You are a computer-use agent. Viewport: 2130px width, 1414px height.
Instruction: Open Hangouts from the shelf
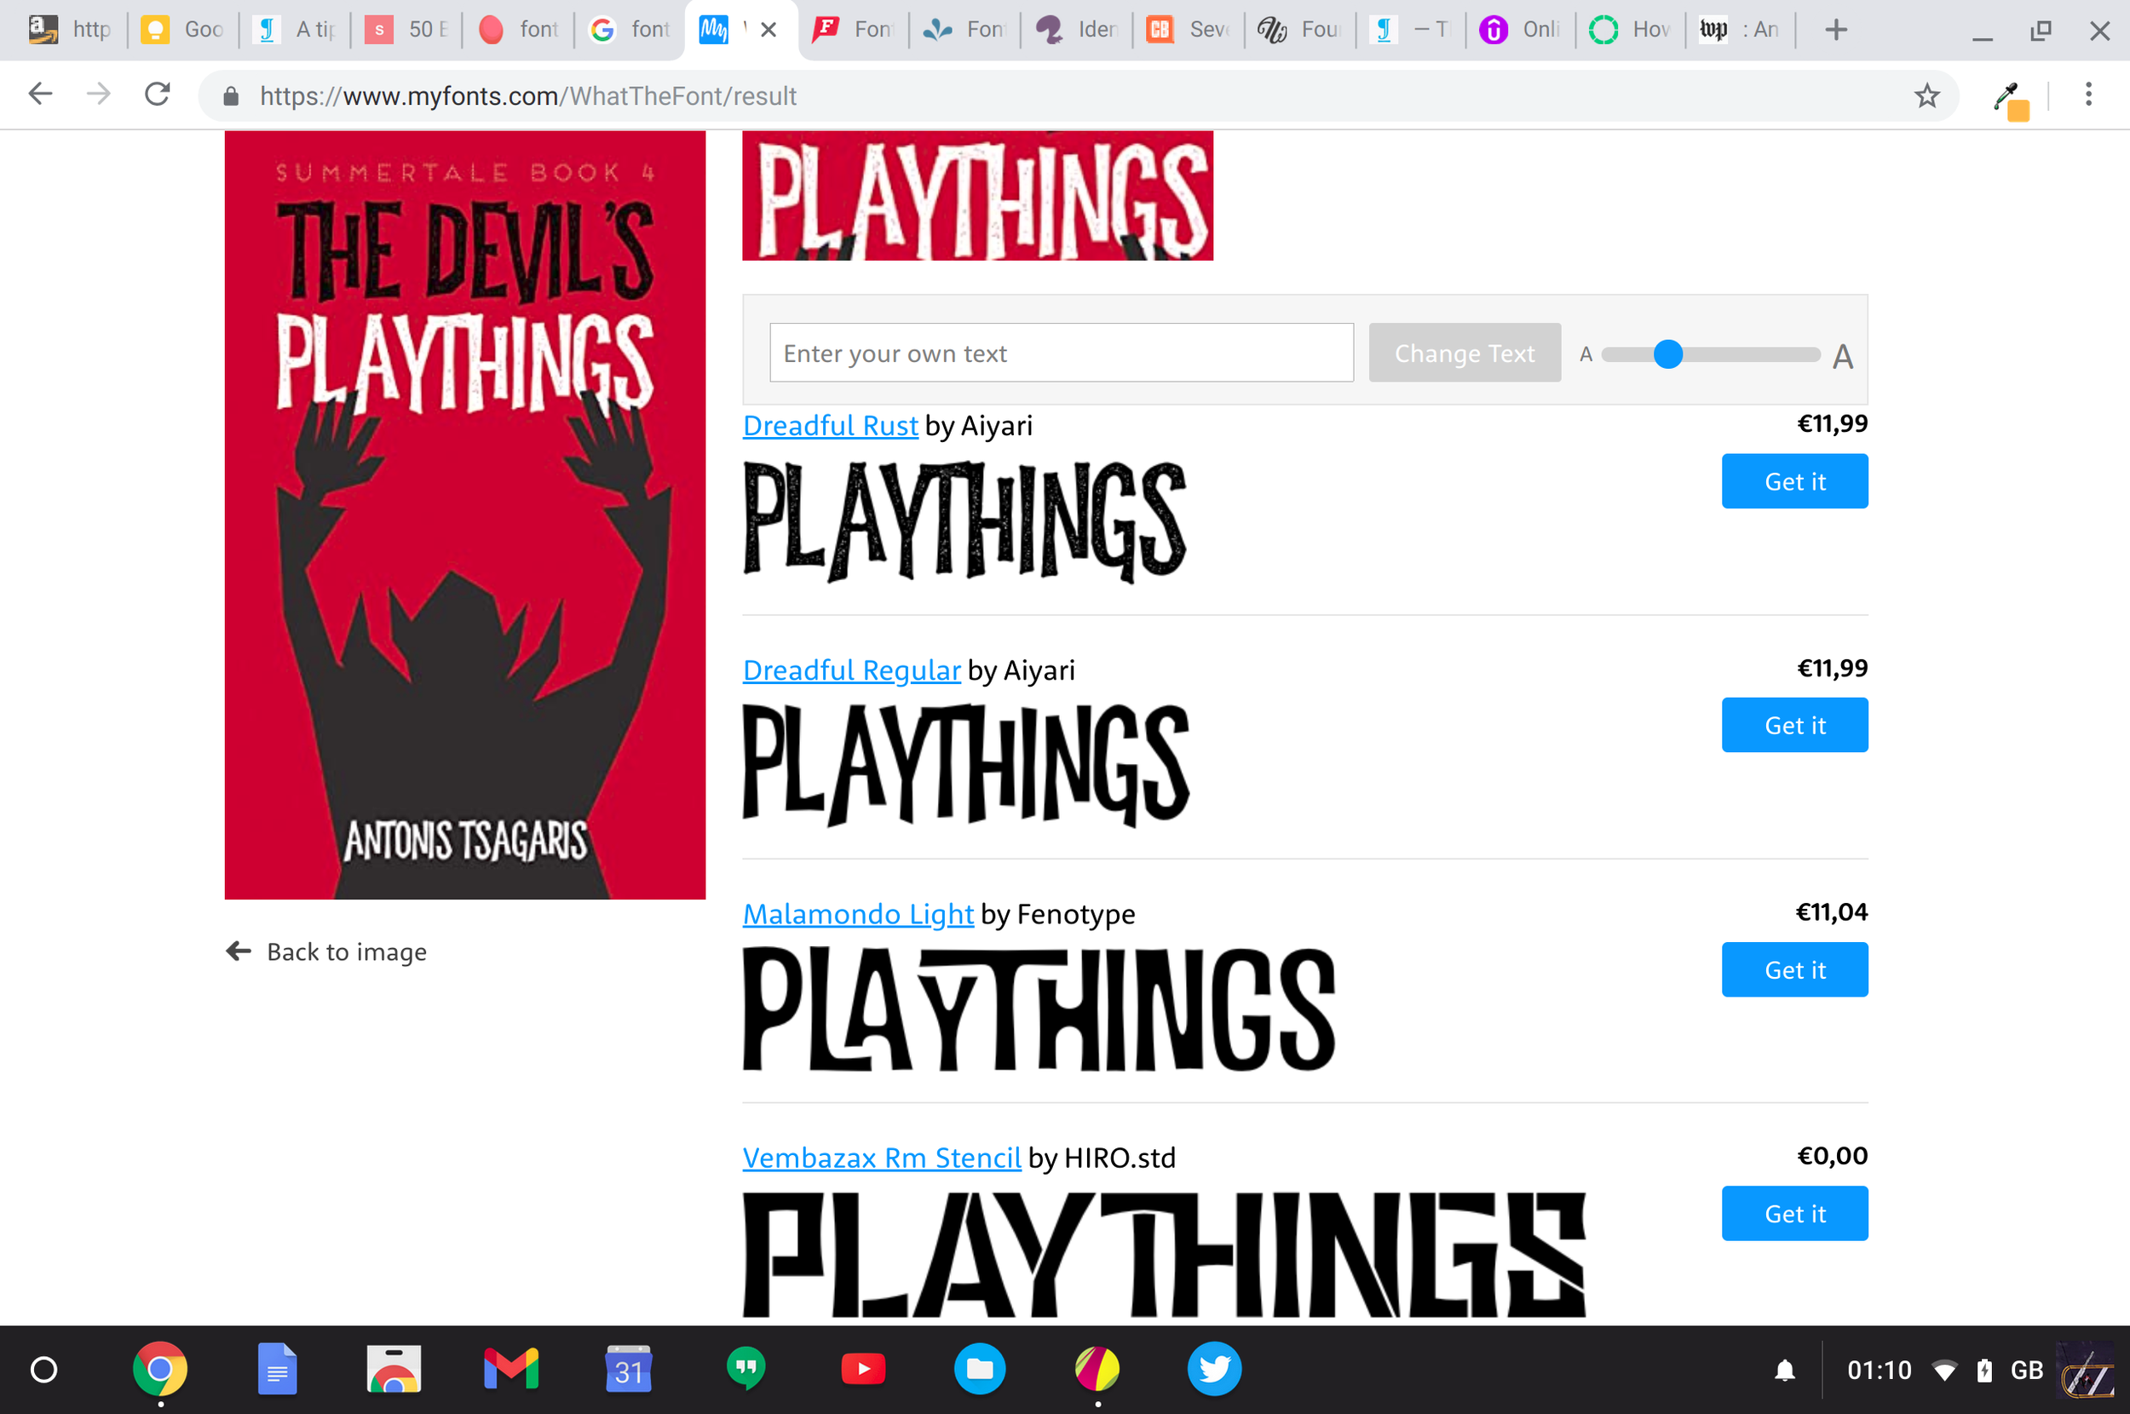pos(745,1369)
